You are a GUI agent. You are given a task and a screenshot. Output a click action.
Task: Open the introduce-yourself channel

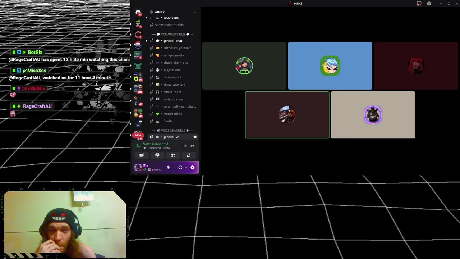click(173, 48)
